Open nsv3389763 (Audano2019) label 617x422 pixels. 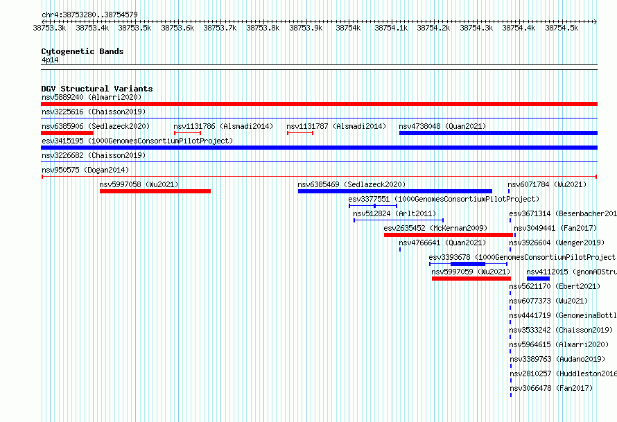point(557,359)
